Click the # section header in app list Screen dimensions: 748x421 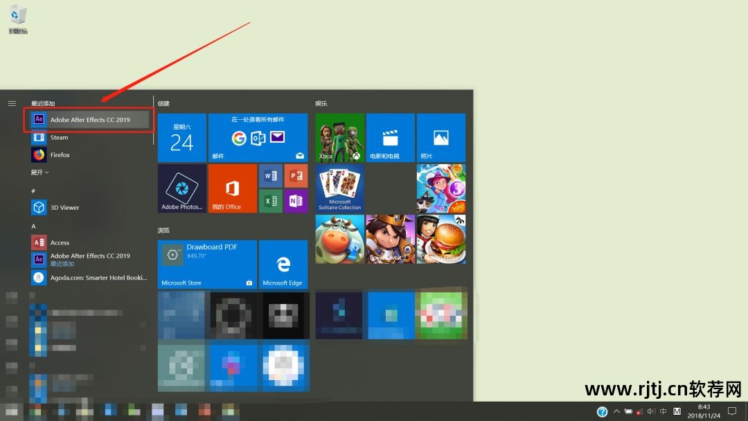coord(33,191)
